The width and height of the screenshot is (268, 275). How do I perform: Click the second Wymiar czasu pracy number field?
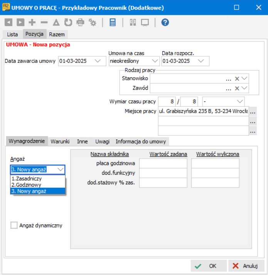(x=189, y=101)
